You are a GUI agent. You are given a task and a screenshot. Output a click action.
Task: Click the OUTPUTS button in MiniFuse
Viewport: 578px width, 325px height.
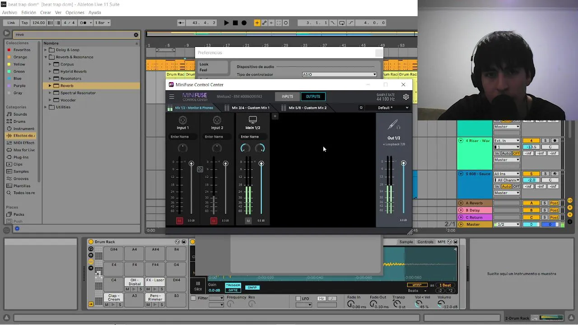tap(313, 97)
